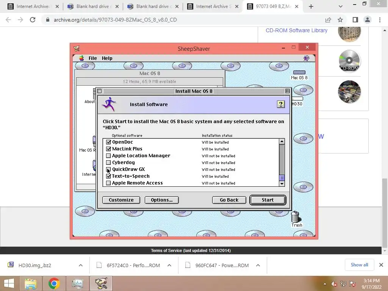Expand 6F5724C0 ROM download options

[169, 265]
